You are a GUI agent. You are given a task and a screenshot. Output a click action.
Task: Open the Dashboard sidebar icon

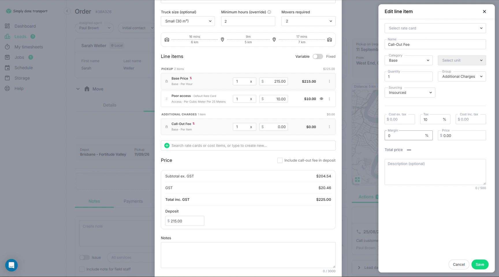coord(7,26)
